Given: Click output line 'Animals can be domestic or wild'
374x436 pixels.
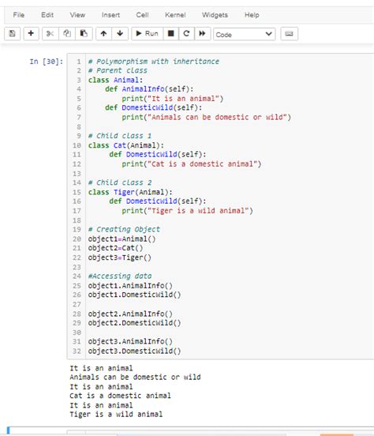Looking at the screenshot, I should 135,377.
